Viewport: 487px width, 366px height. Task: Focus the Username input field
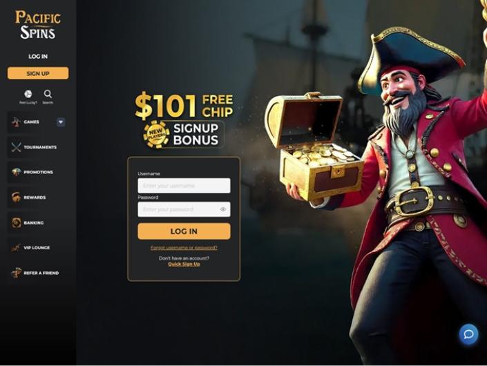coord(184,186)
